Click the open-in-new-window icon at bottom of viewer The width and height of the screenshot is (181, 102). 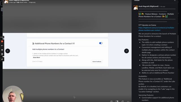pyautogui.click(x=122, y=101)
